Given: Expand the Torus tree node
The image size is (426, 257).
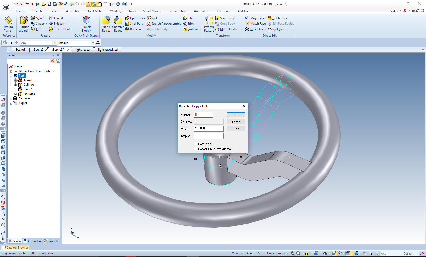Looking at the screenshot, I should pos(16,80).
